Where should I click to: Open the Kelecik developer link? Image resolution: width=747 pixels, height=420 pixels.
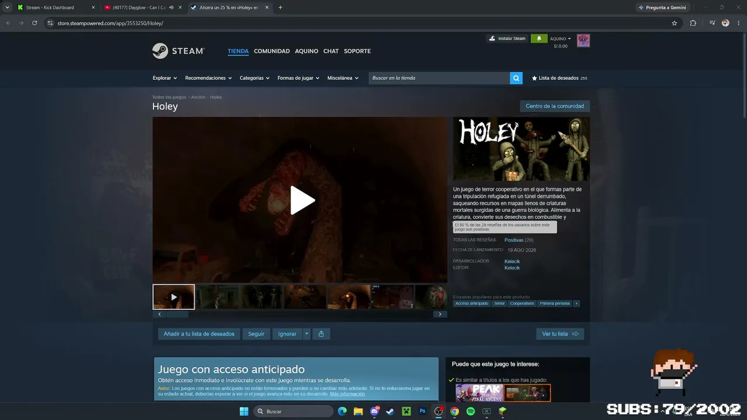(x=512, y=261)
